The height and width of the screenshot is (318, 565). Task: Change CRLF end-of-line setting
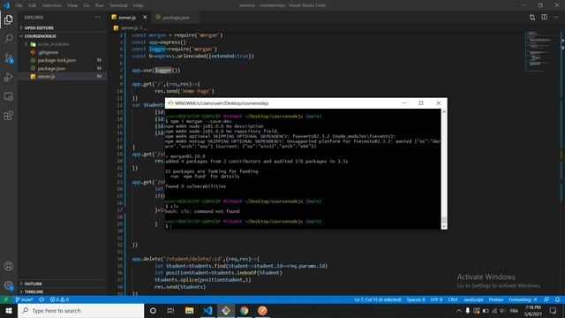click(453, 299)
